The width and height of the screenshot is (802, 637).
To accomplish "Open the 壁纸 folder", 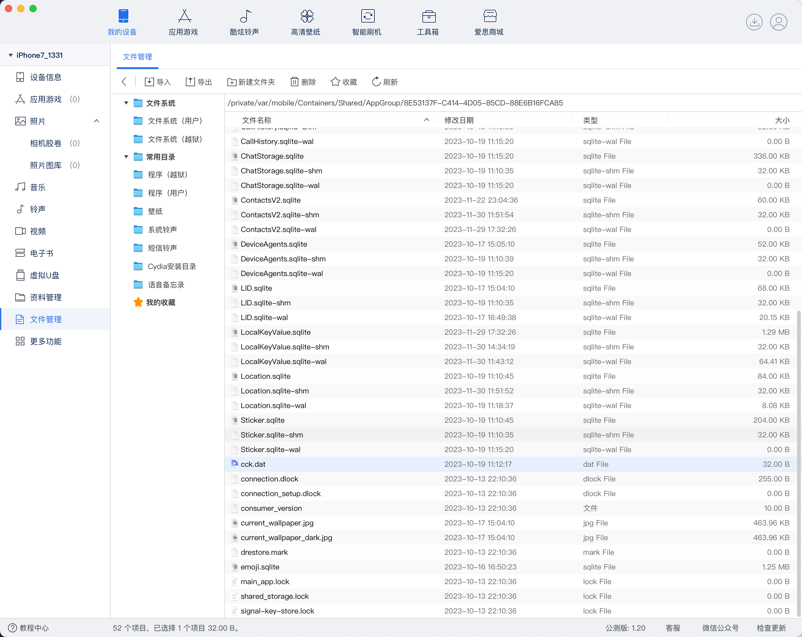I will [149, 211].
